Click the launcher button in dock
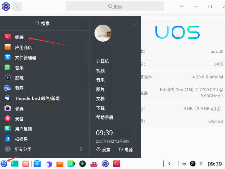 [4, 164]
